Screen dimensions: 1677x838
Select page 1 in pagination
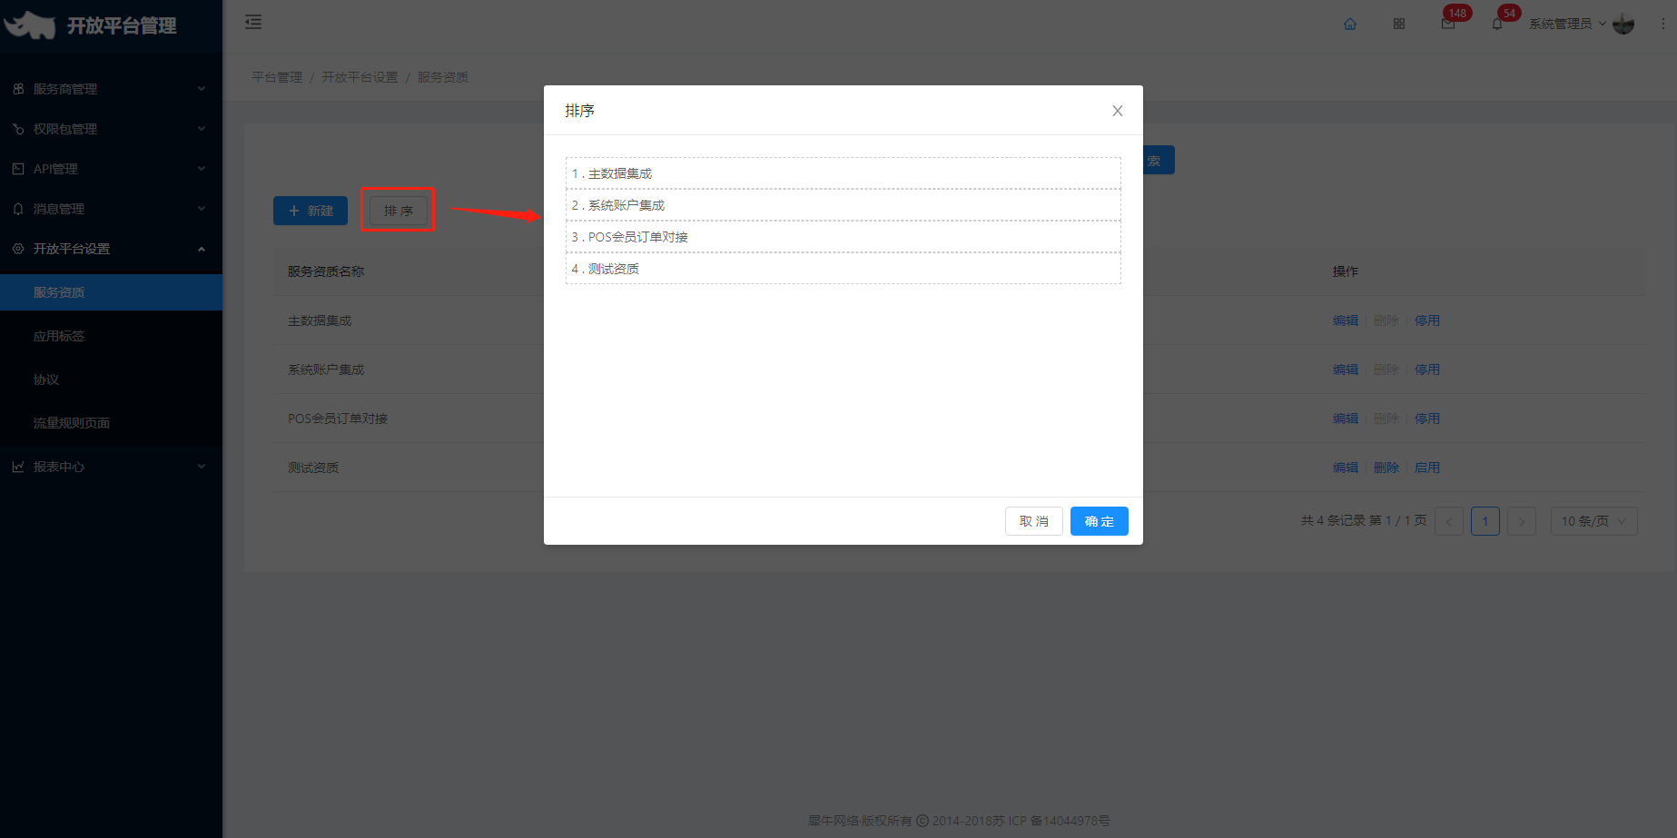click(x=1485, y=521)
